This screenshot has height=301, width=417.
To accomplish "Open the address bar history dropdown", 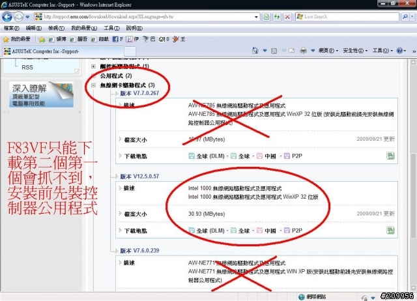I will coord(256,17).
